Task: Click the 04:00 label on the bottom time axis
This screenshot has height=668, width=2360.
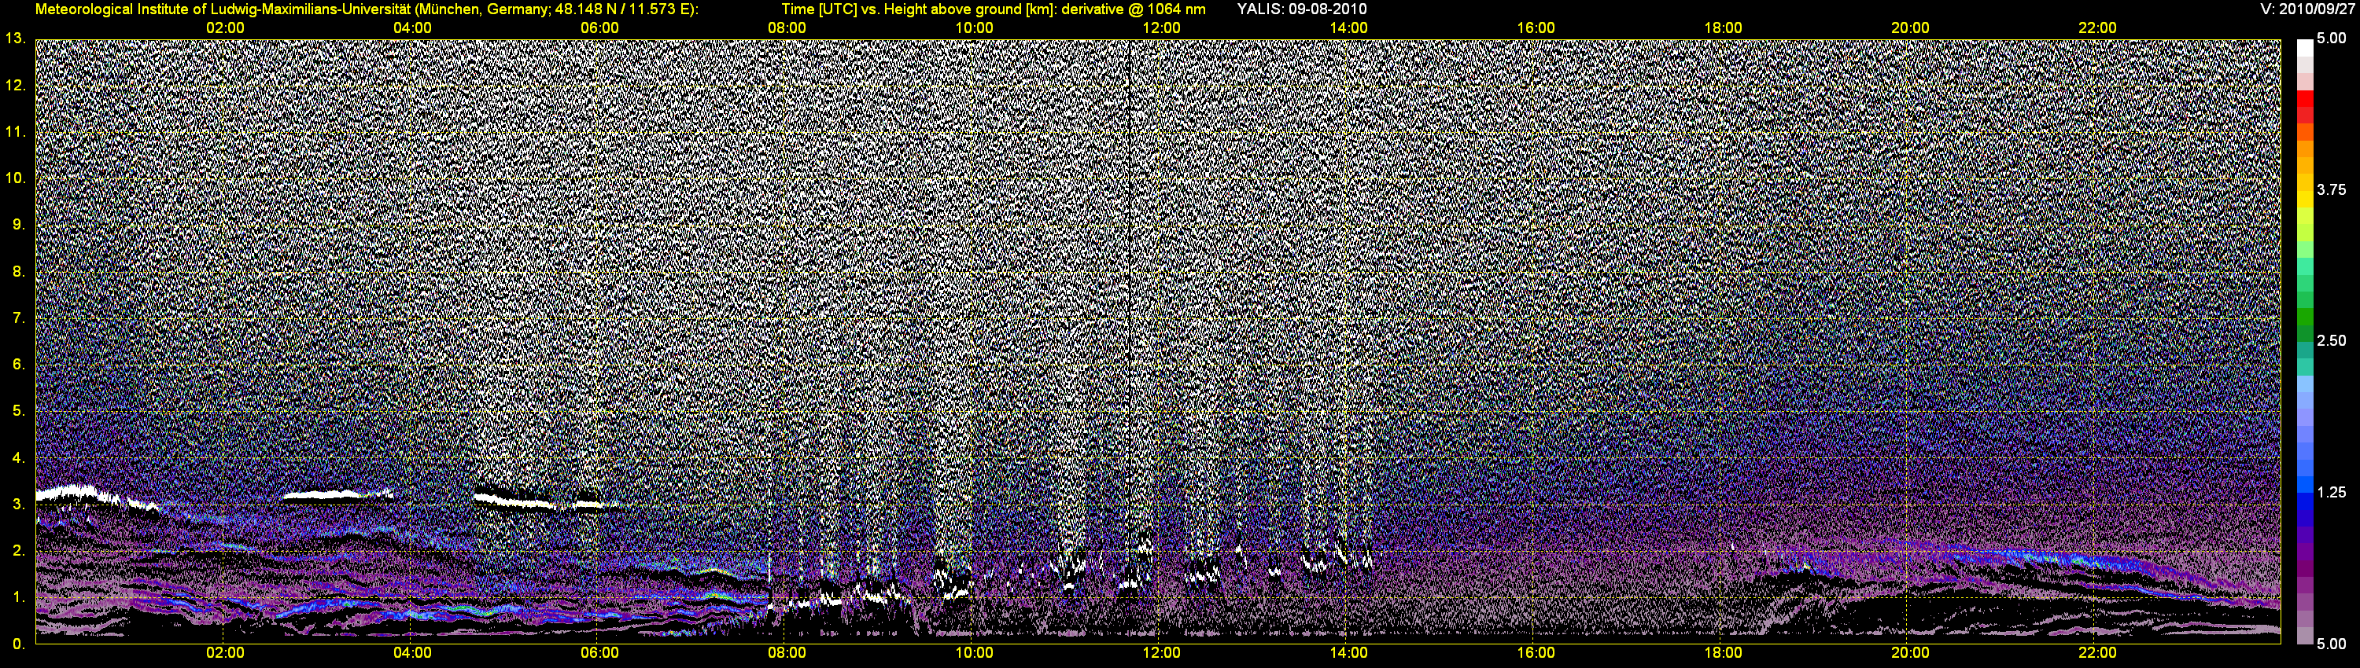Action: pyautogui.click(x=412, y=652)
